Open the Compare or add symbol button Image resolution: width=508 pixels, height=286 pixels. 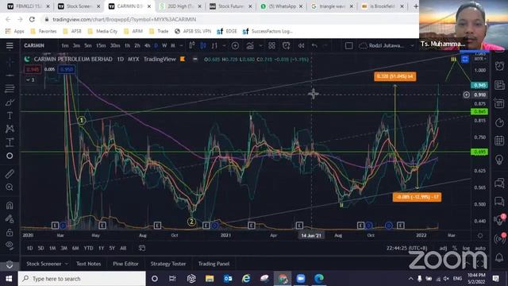[x=235, y=46]
